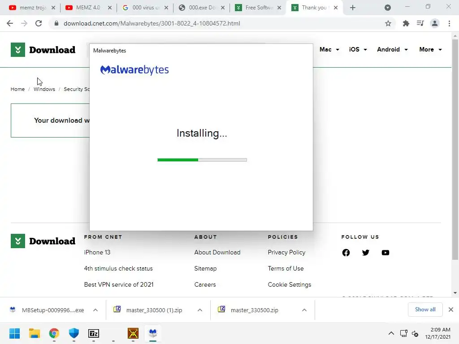Open Chrome's three-dot menu

pyautogui.click(x=449, y=23)
